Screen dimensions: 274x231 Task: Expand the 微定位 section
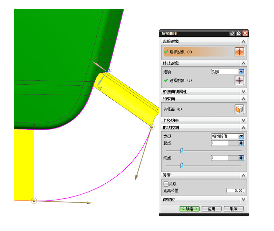pos(243,199)
